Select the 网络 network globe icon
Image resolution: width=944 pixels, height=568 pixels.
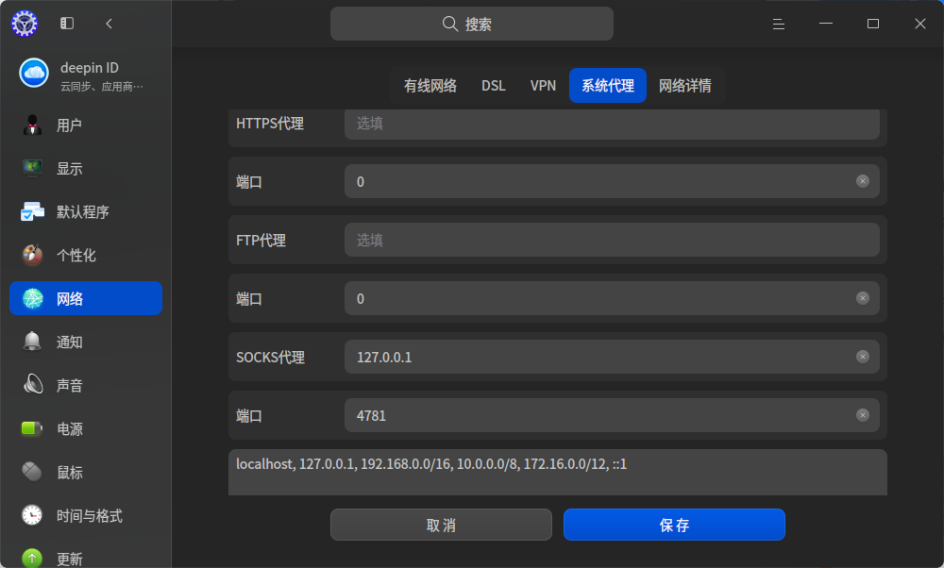32,298
